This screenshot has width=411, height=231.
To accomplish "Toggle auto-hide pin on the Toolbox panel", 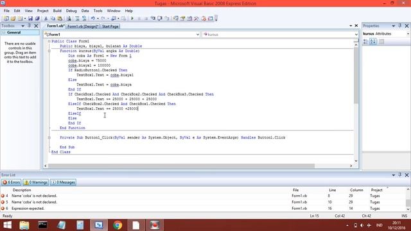I will click(30, 26).
